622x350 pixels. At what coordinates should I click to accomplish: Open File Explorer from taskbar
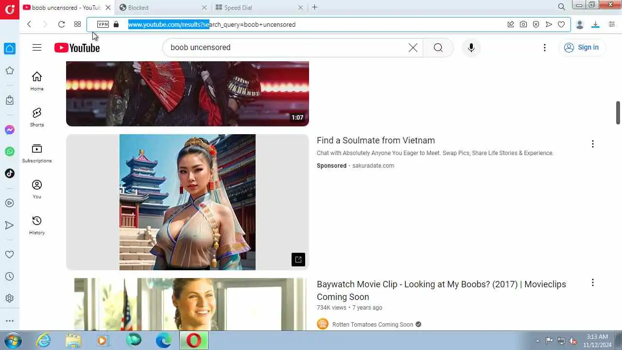pos(73,340)
